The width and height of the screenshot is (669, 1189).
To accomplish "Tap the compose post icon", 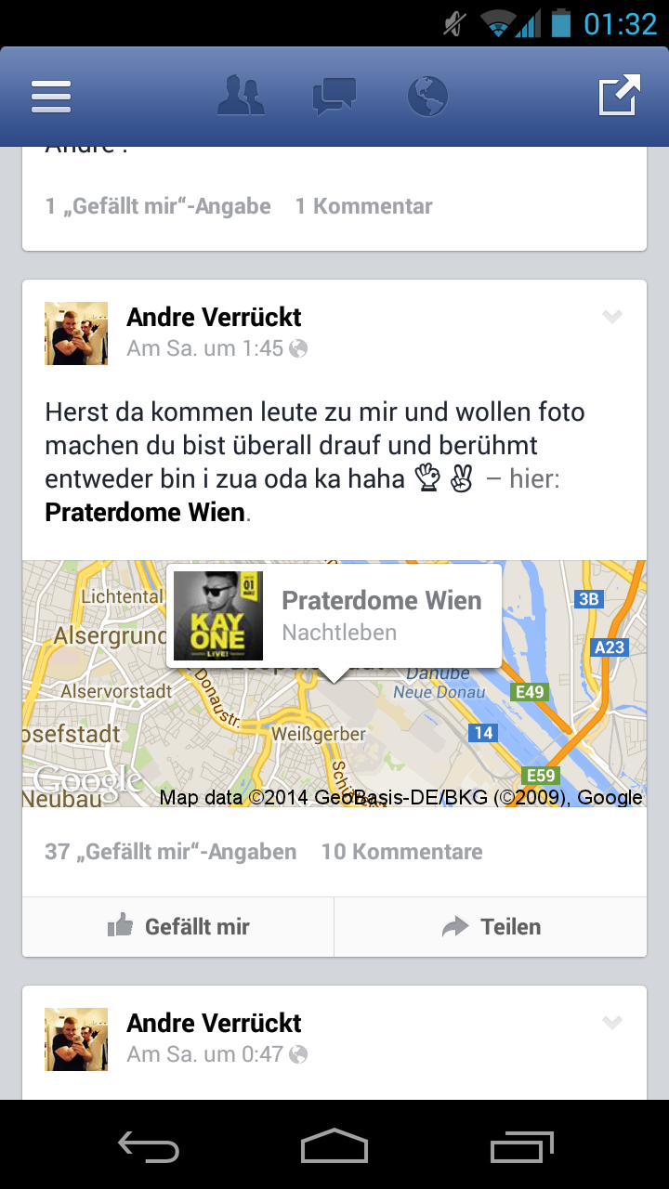I will [619, 95].
